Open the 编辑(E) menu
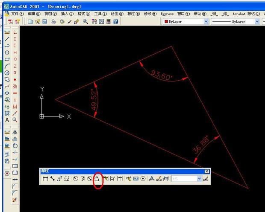 [34, 14]
